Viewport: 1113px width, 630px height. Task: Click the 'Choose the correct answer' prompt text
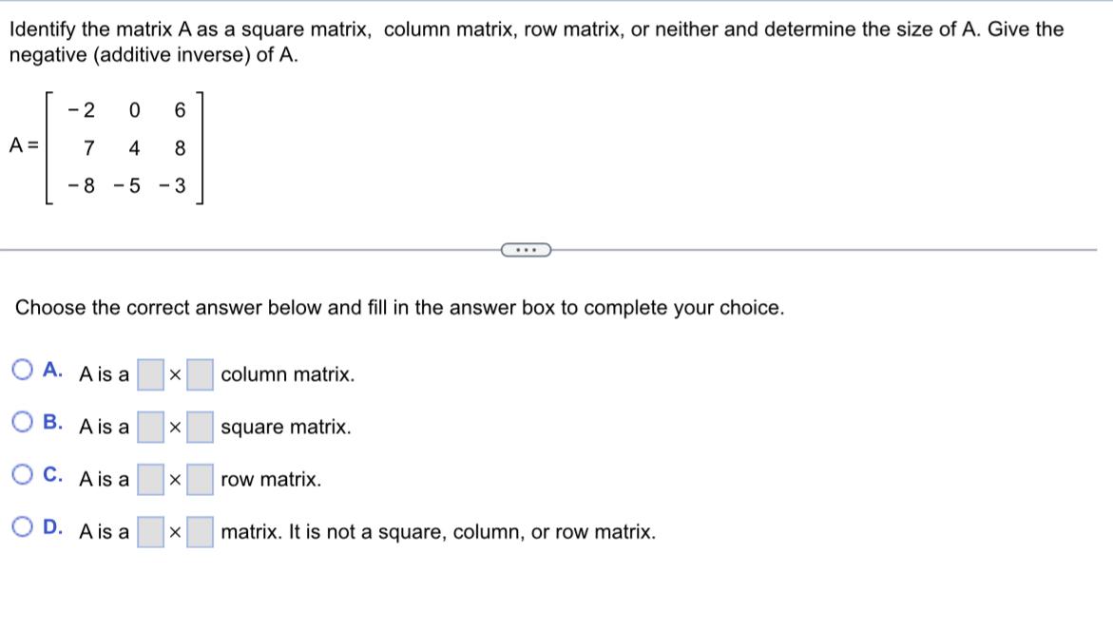(398, 307)
